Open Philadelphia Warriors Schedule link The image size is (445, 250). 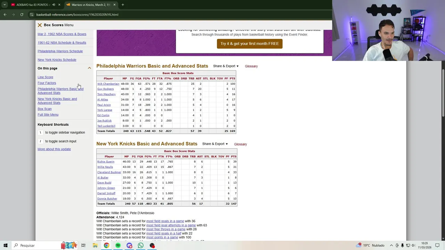click(60, 51)
